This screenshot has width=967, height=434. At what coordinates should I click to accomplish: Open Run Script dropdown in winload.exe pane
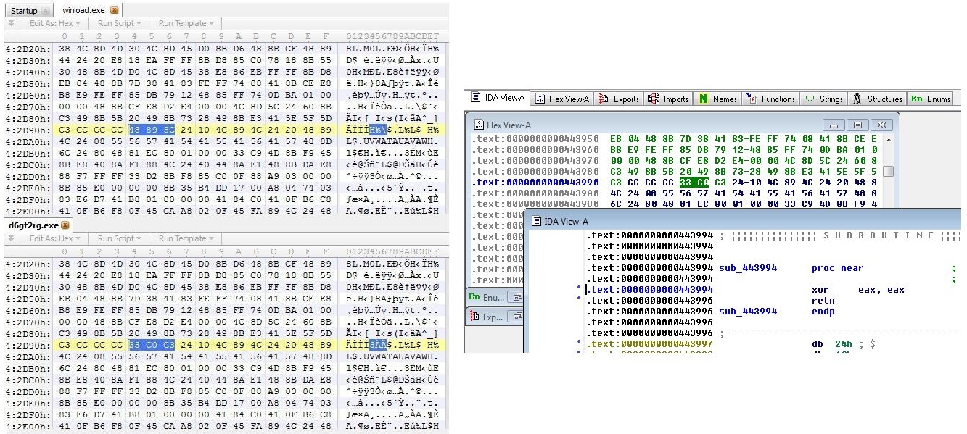(x=119, y=23)
